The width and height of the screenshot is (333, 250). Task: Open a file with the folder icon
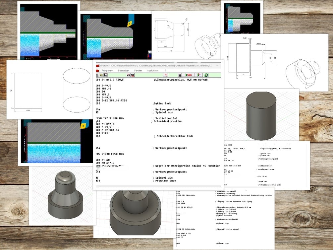tap(101, 75)
